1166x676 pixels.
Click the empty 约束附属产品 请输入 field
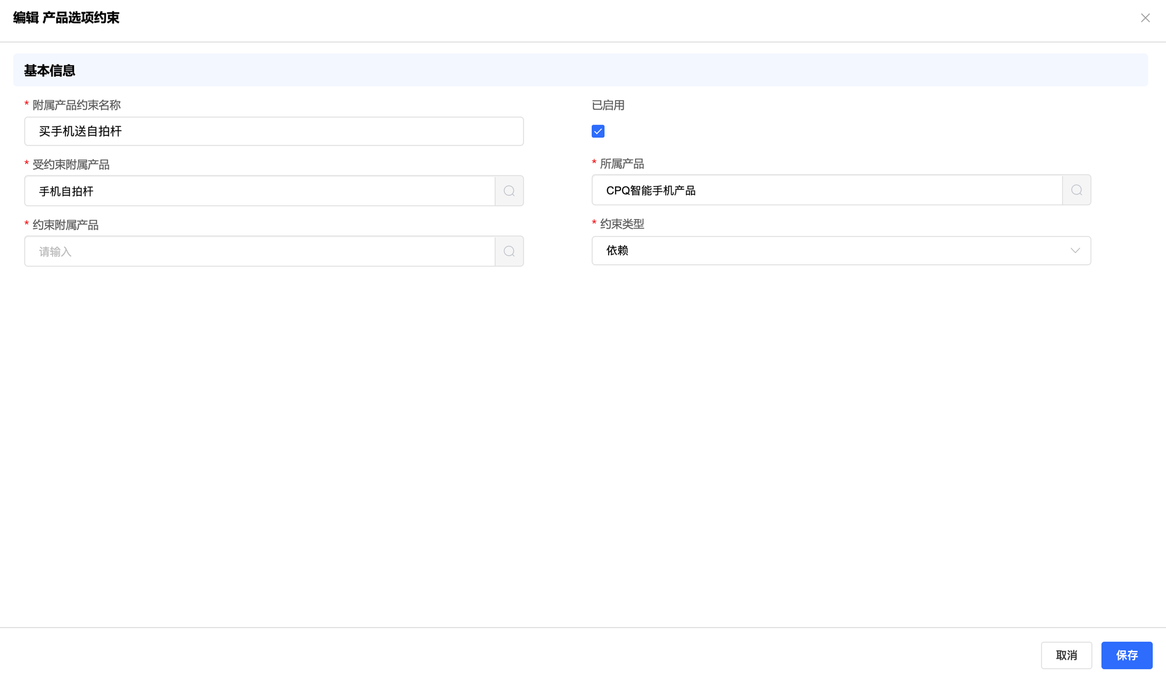click(x=259, y=251)
